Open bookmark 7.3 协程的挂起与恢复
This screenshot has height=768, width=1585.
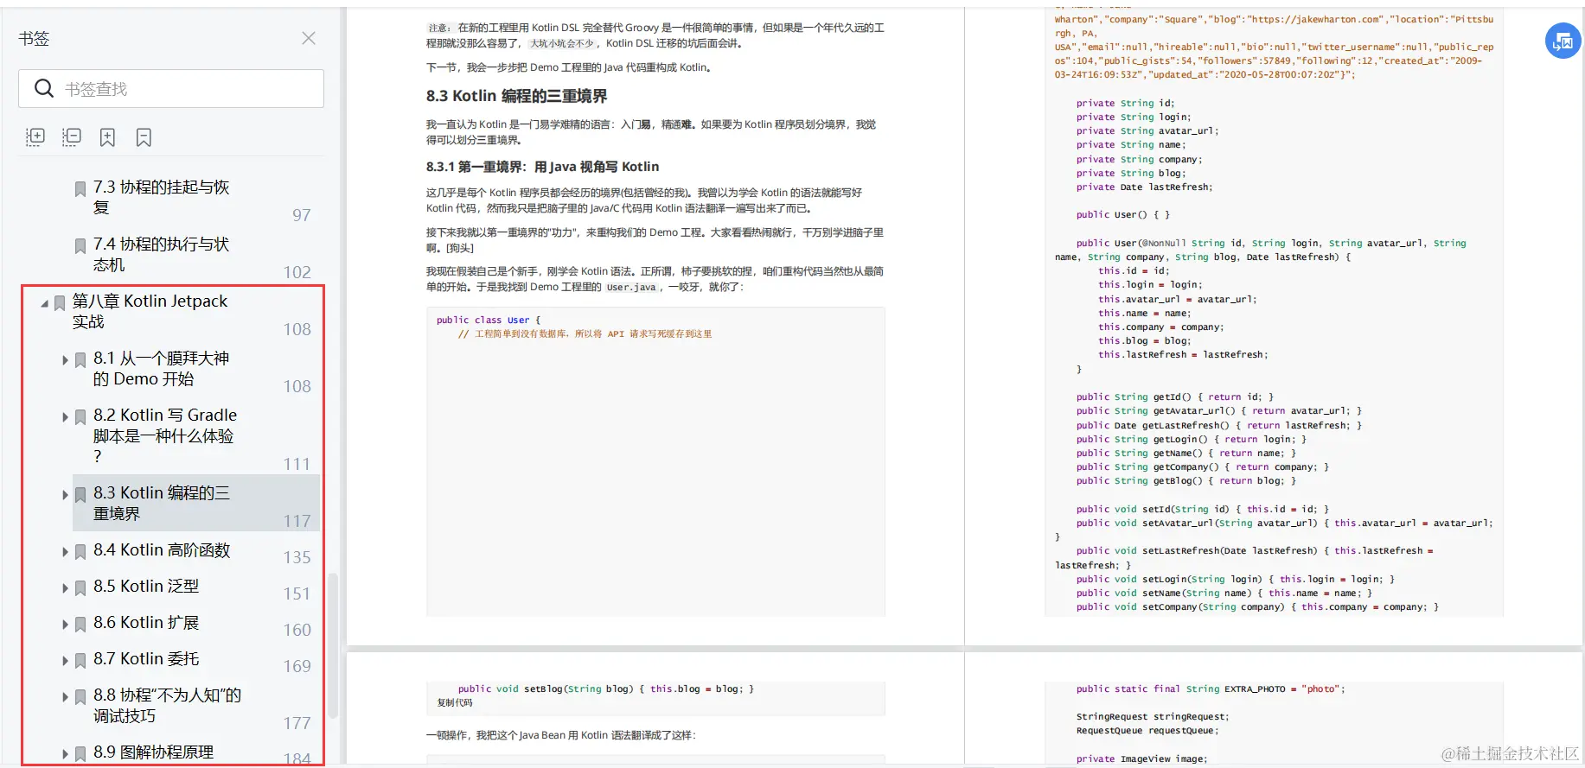coord(161,197)
